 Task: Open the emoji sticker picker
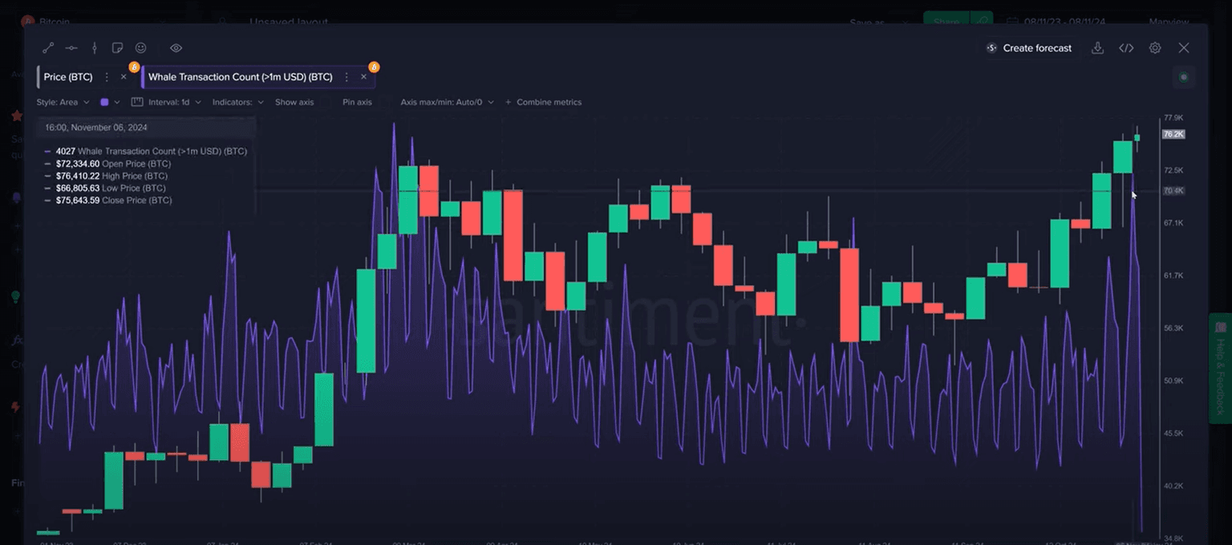[141, 48]
